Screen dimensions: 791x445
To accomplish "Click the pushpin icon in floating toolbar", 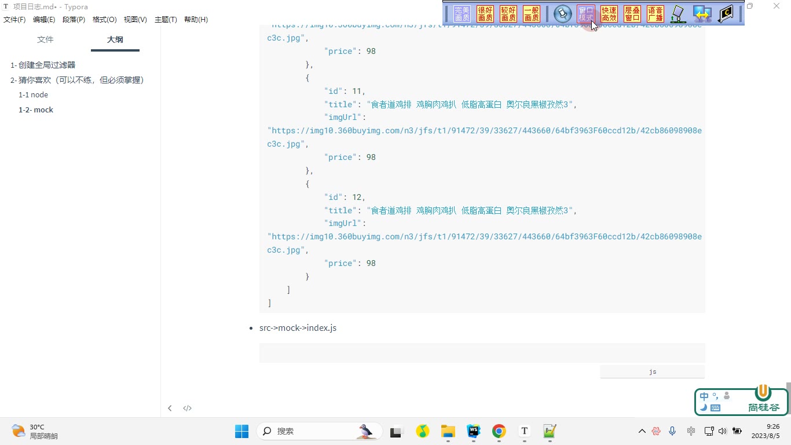I will (x=562, y=14).
